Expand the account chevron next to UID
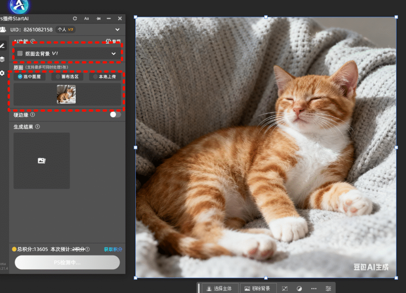The image size is (406, 293). pyautogui.click(x=117, y=30)
